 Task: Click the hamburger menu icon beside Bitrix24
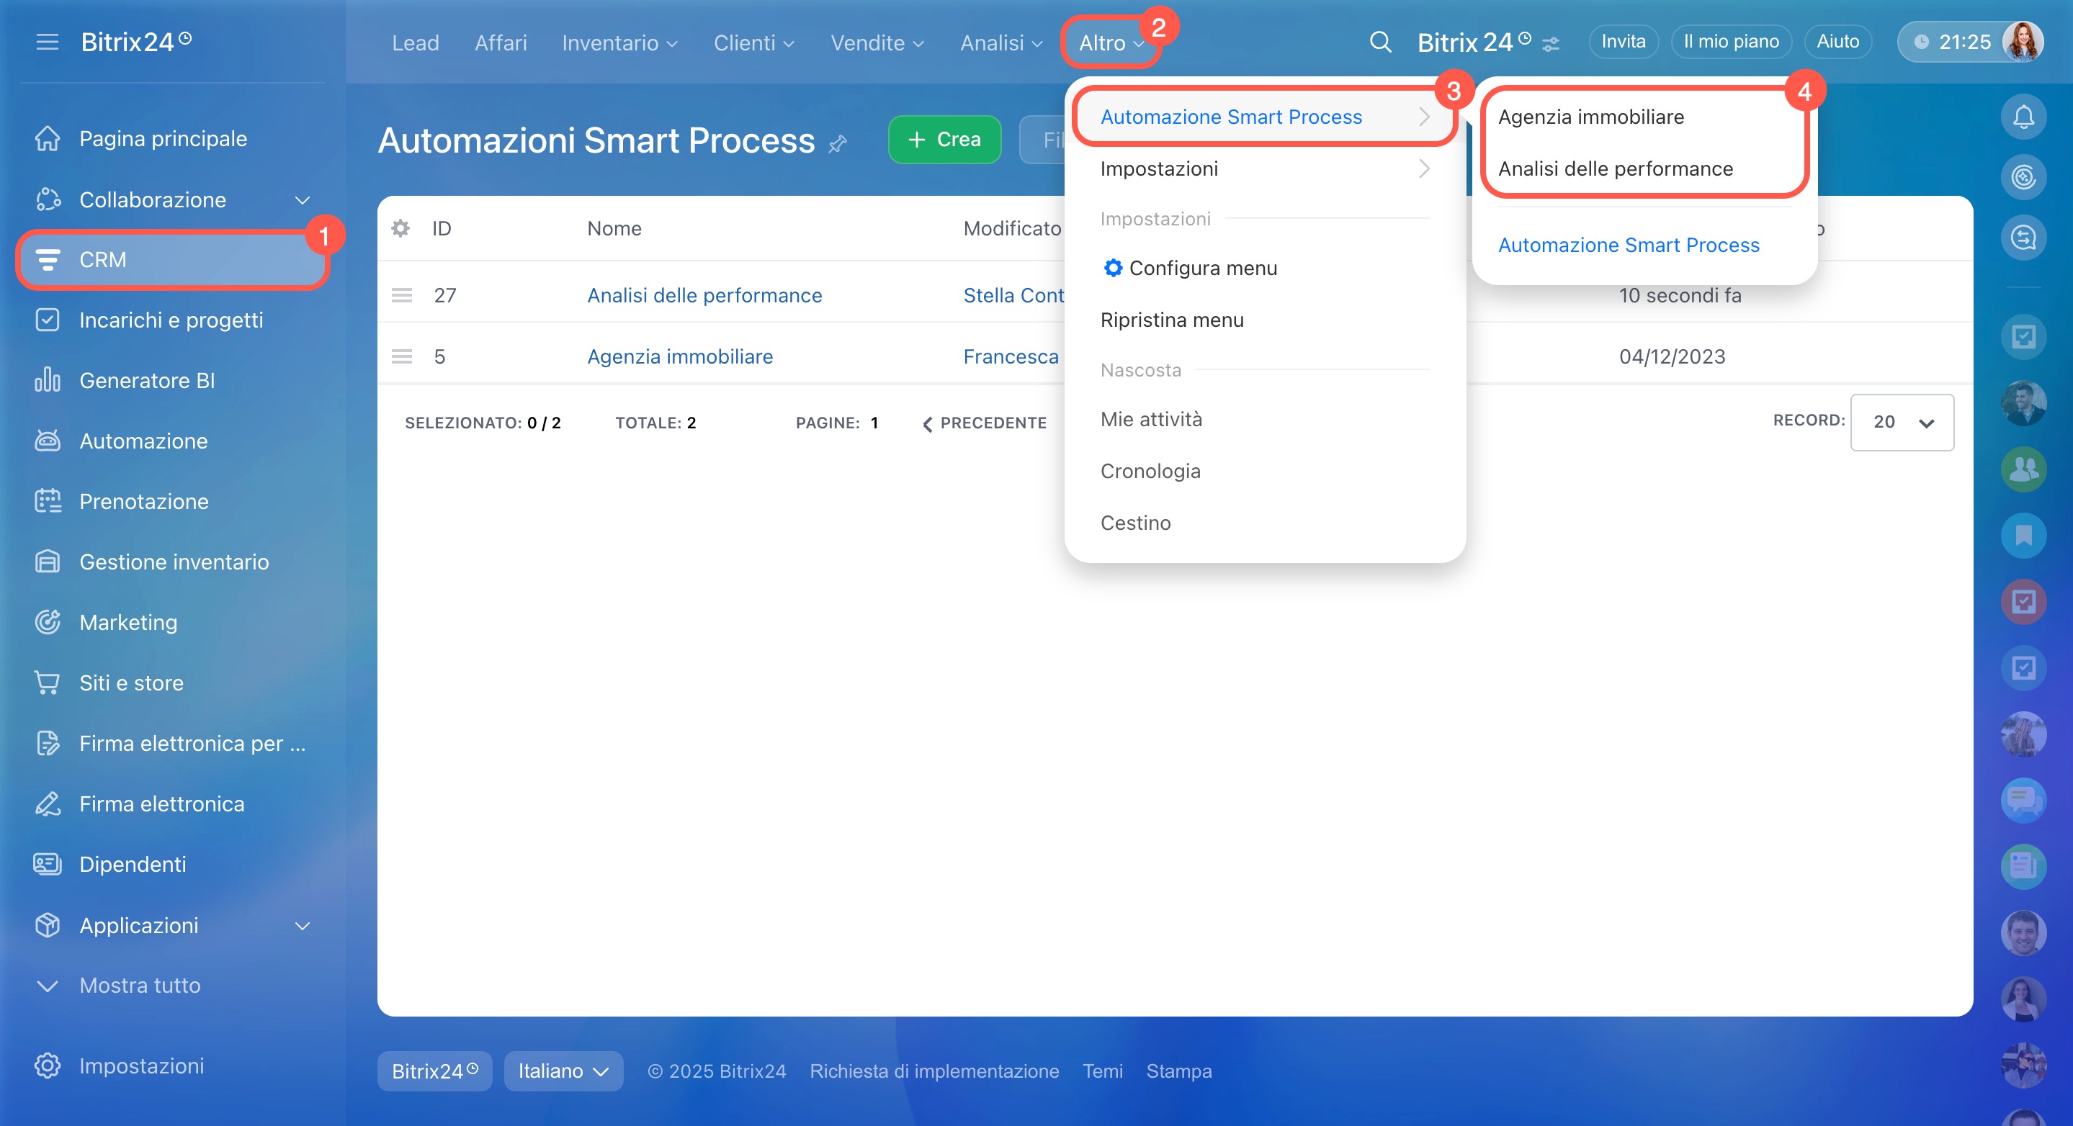(48, 42)
